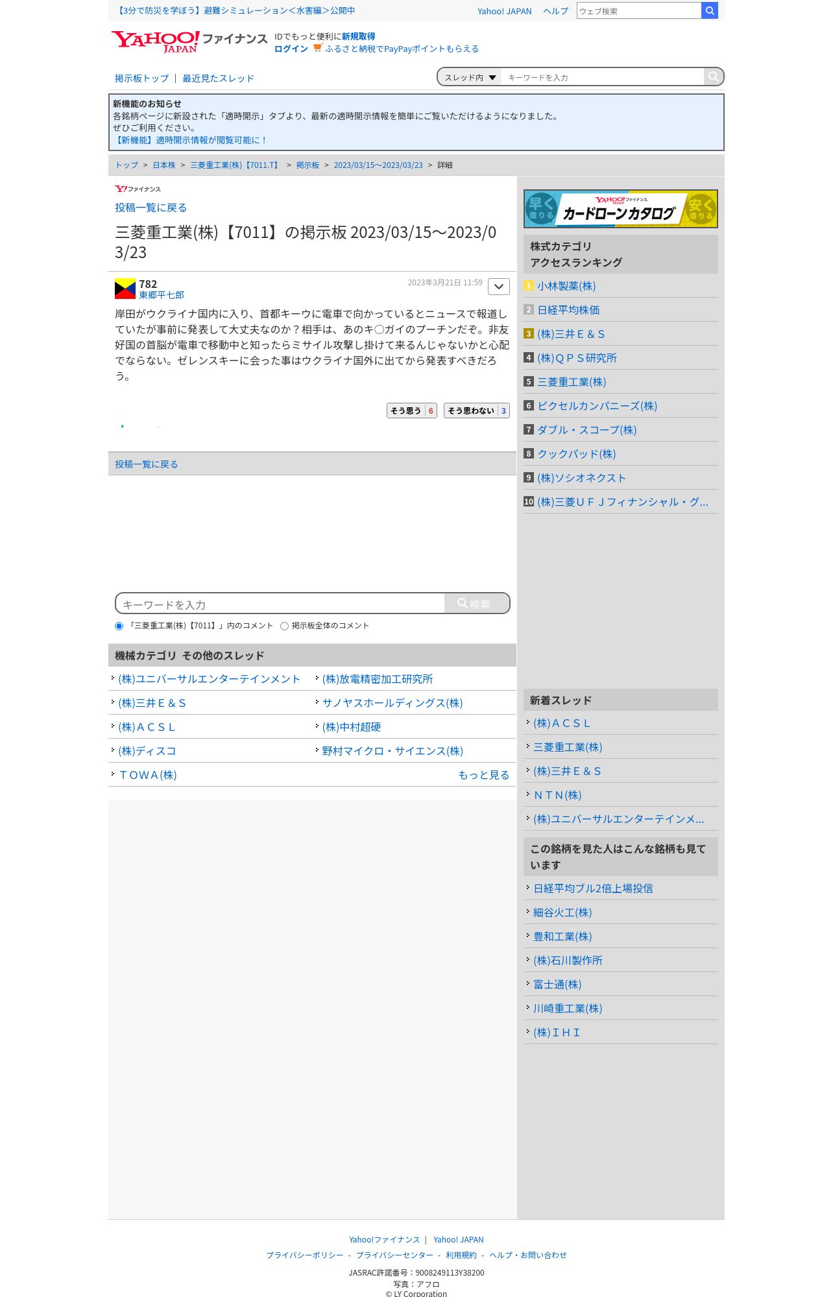Screen dimensions: 833x1297
Task: Click the gray 検索 button below the post
Action: pyautogui.click(x=477, y=603)
